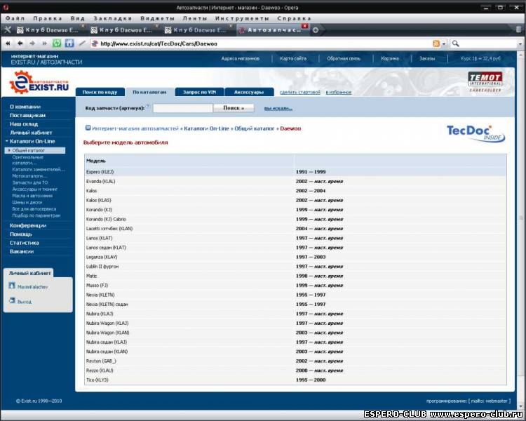Click the user icon beside MaximKalachev
526x421 pixels.
coord(12,286)
